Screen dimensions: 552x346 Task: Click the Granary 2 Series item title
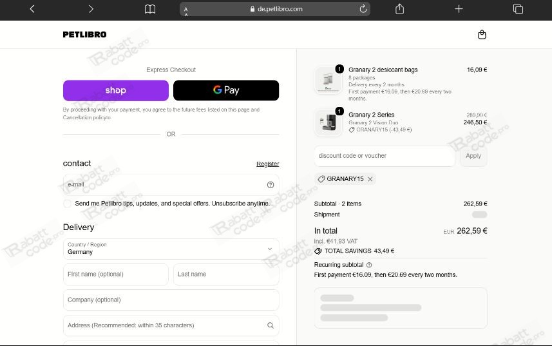372,115
